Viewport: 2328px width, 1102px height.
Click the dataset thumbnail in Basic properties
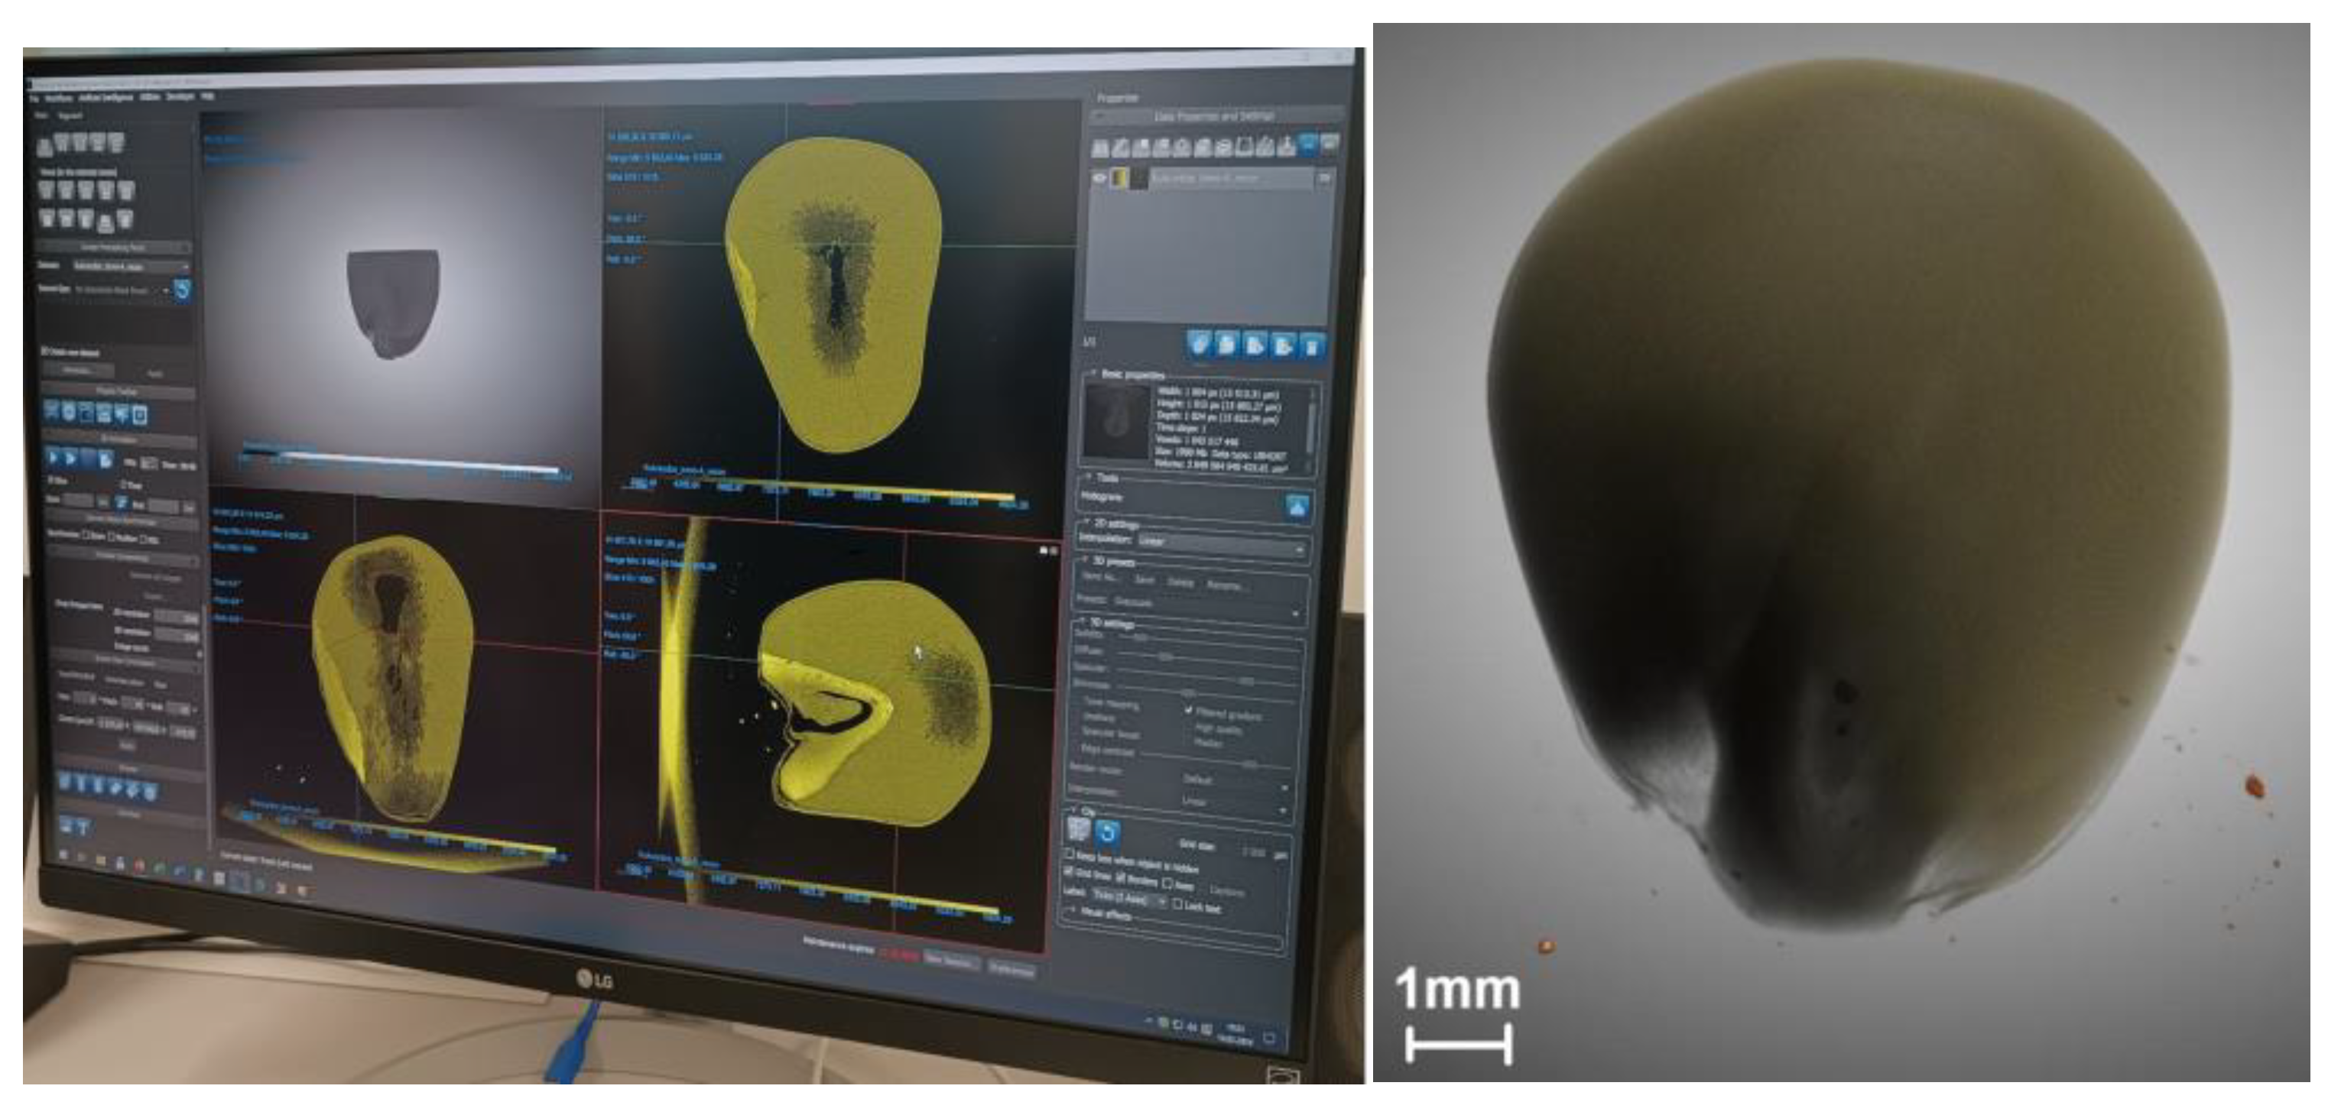[1116, 422]
